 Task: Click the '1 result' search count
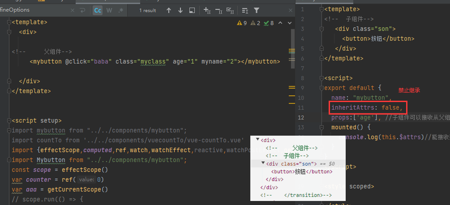click(x=147, y=10)
